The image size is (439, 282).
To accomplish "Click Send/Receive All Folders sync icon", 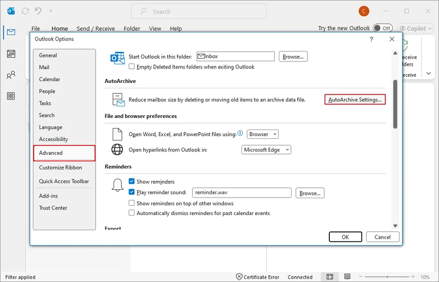I will point(25,11).
